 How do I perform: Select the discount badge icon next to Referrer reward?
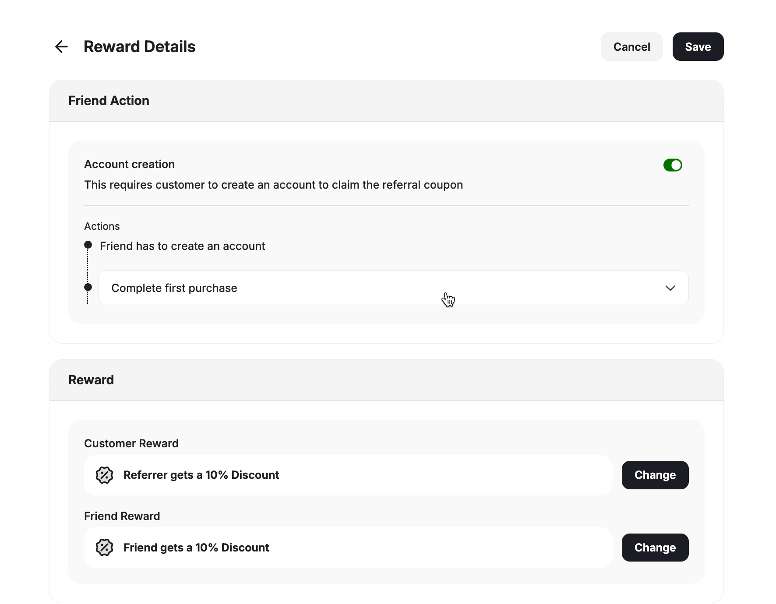[104, 475]
